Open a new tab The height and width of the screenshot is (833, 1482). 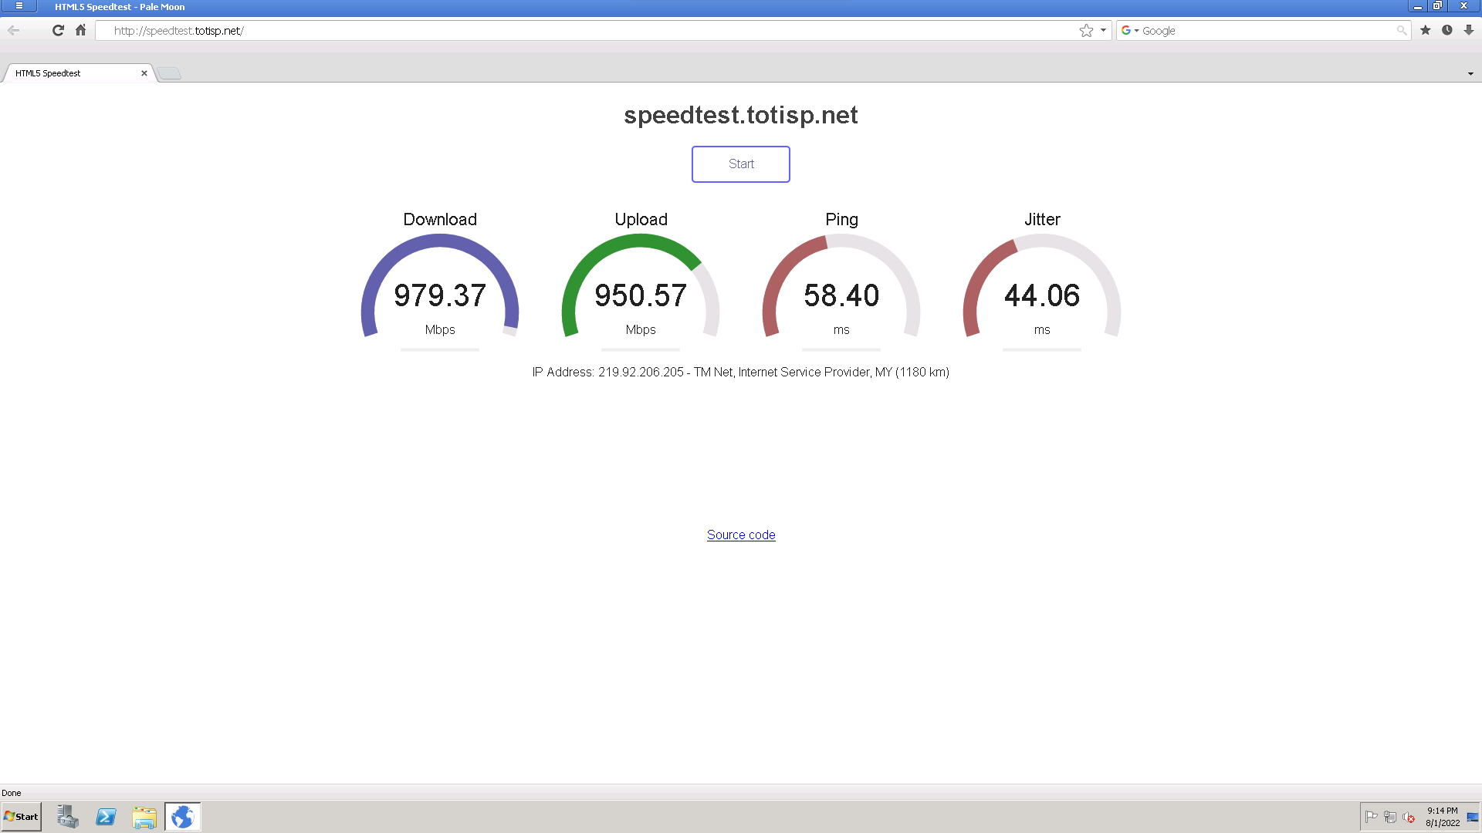[x=170, y=73]
